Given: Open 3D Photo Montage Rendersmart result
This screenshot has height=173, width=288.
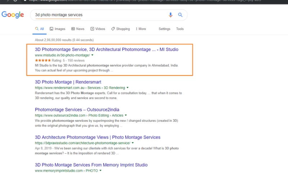Looking at the screenshot, I should coord(68,82).
